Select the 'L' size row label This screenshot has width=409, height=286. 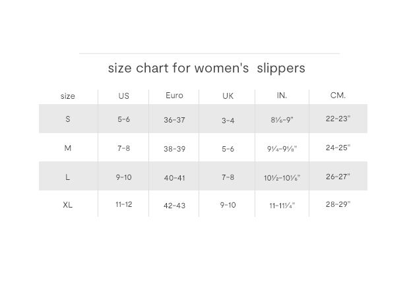pos(67,177)
